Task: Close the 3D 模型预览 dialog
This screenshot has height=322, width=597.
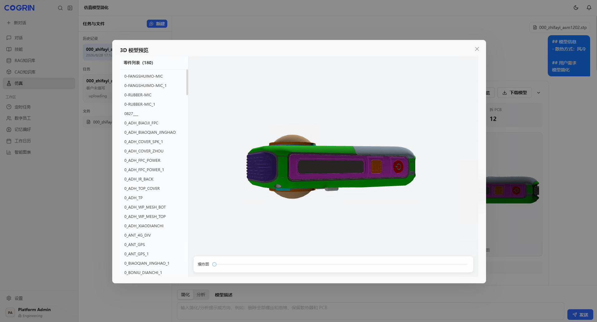Action: pos(477,49)
